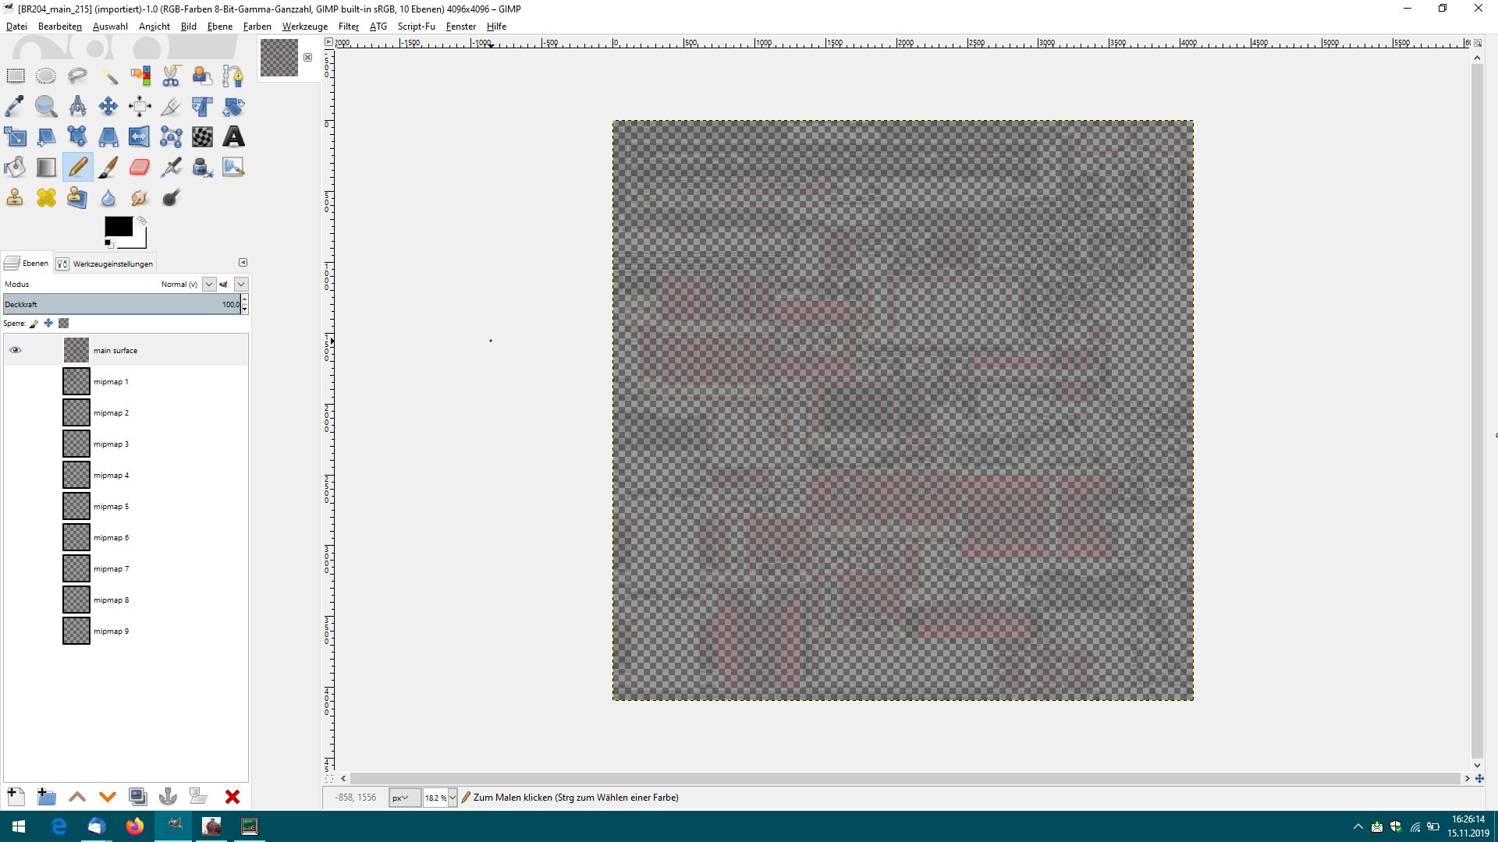The height and width of the screenshot is (842, 1498).
Task: Select the Text tool
Action: pyautogui.click(x=233, y=136)
